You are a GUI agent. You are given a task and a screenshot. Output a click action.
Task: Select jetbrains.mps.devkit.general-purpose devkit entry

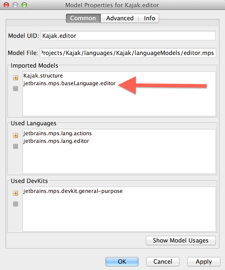tap(73, 191)
